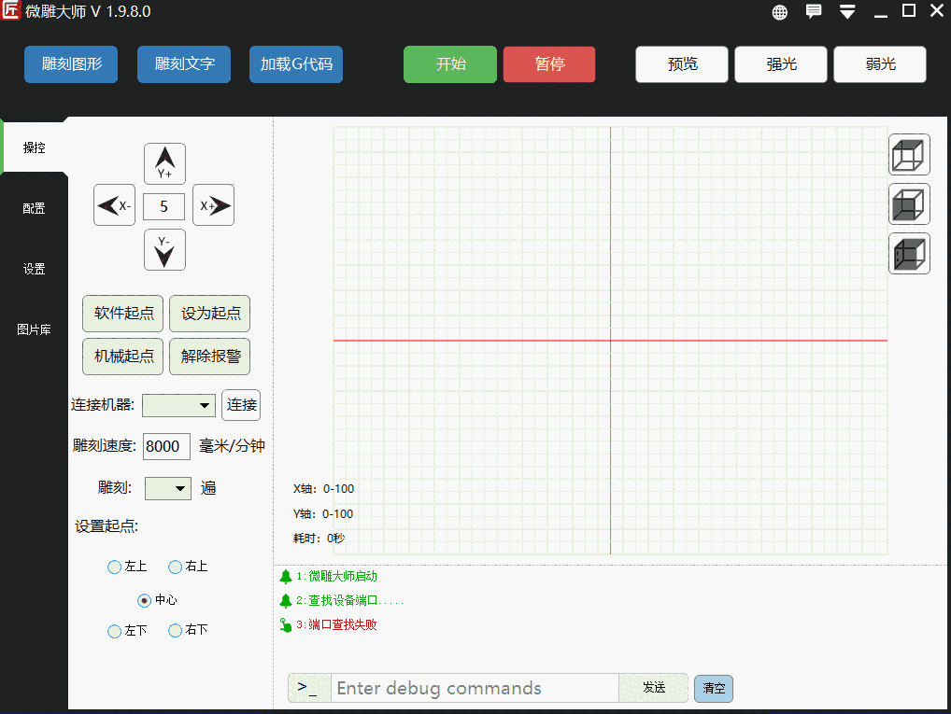The width and height of the screenshot is (951, 714).
Task: Click the Enter debug commands input field
Action: pos(475,688)
